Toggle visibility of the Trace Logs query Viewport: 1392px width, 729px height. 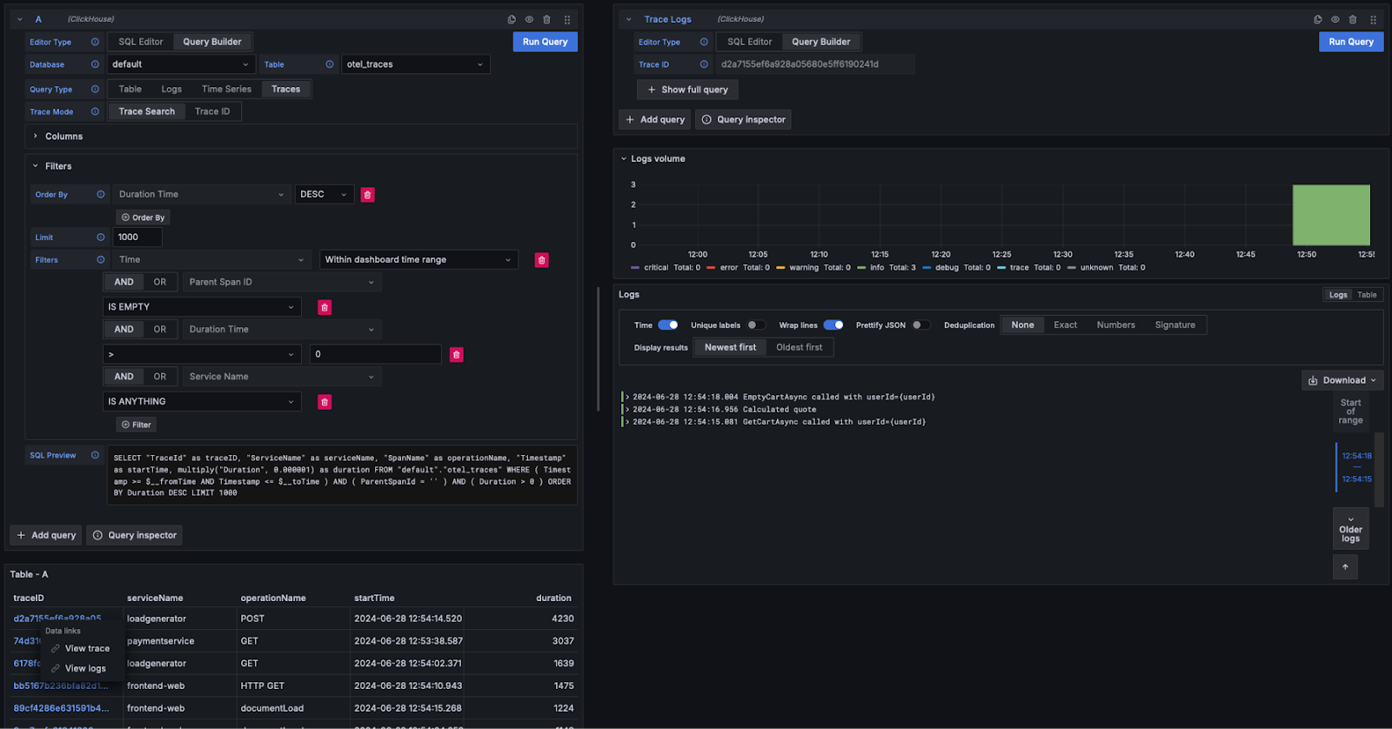click(x=1335, y=19)
